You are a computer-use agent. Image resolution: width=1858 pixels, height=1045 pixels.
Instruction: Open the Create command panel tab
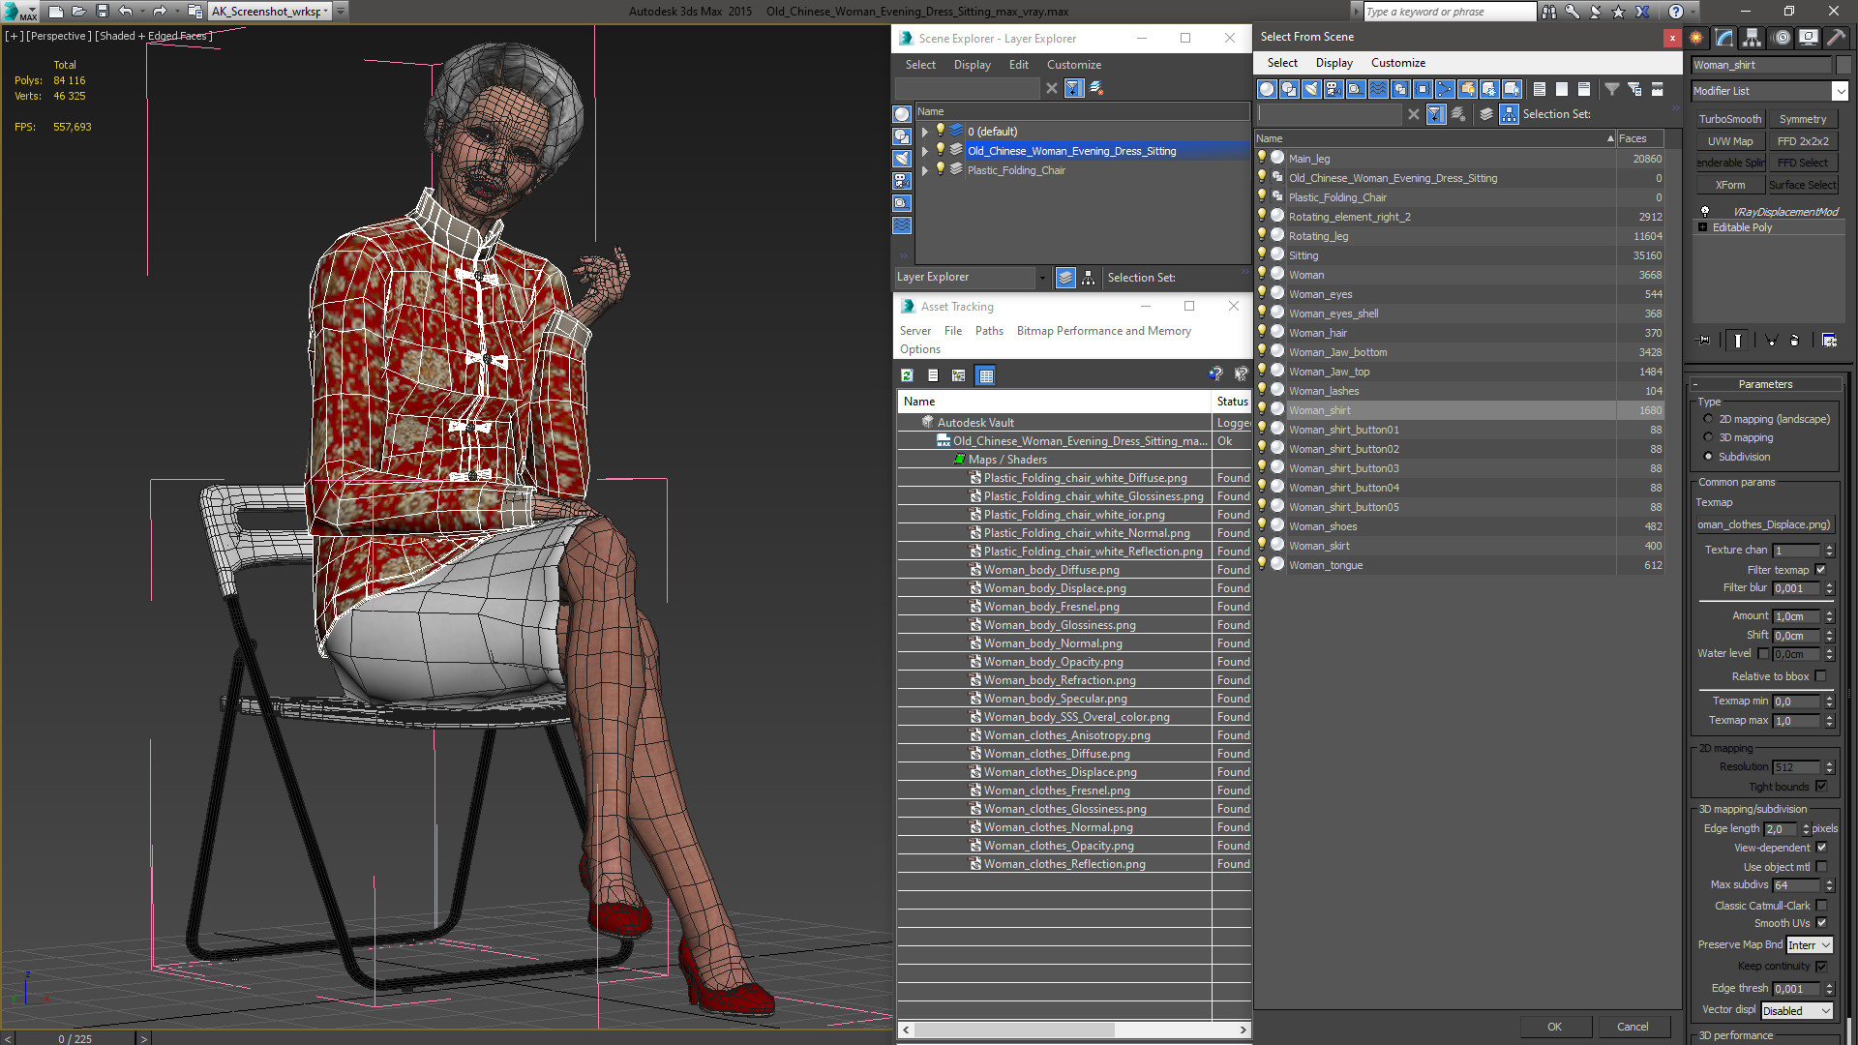pyautogui.click(x=1696, y=38)
